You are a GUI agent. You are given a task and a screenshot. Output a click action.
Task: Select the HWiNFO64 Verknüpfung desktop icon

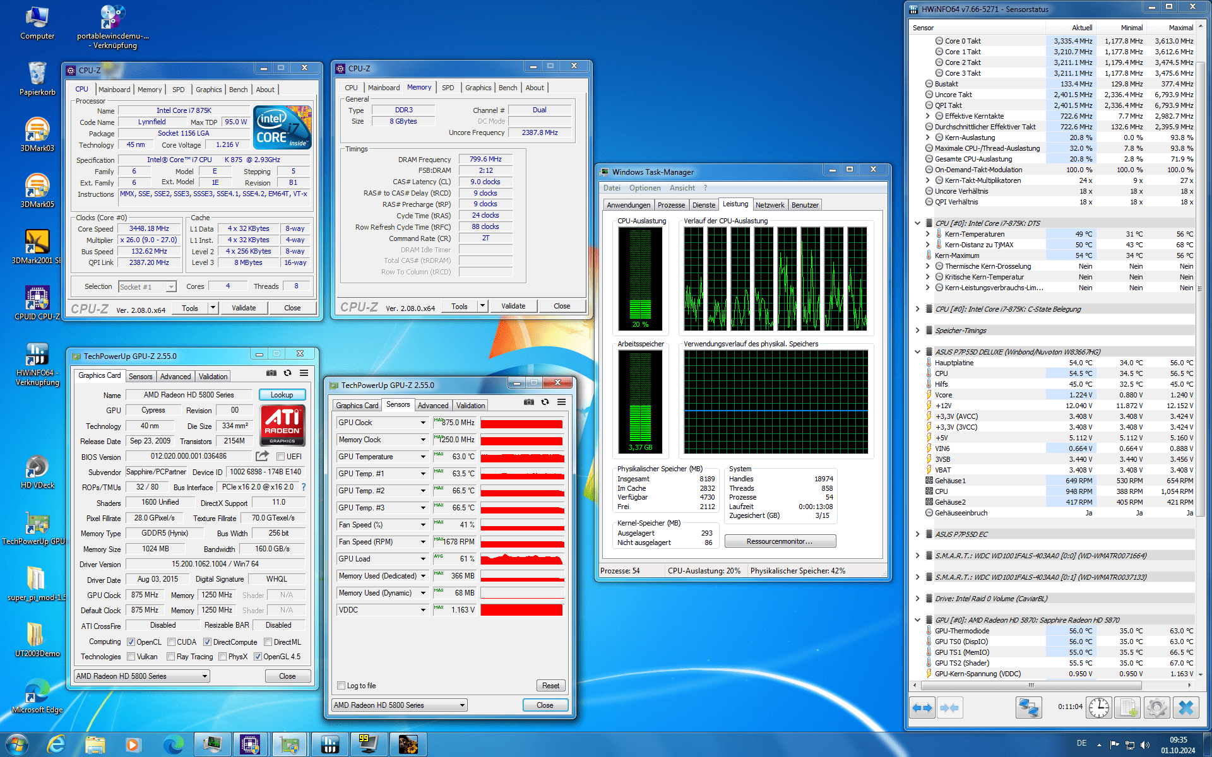point(37,363)
